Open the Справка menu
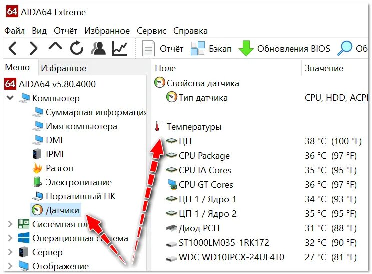372x274 pixels. (190, 31)
